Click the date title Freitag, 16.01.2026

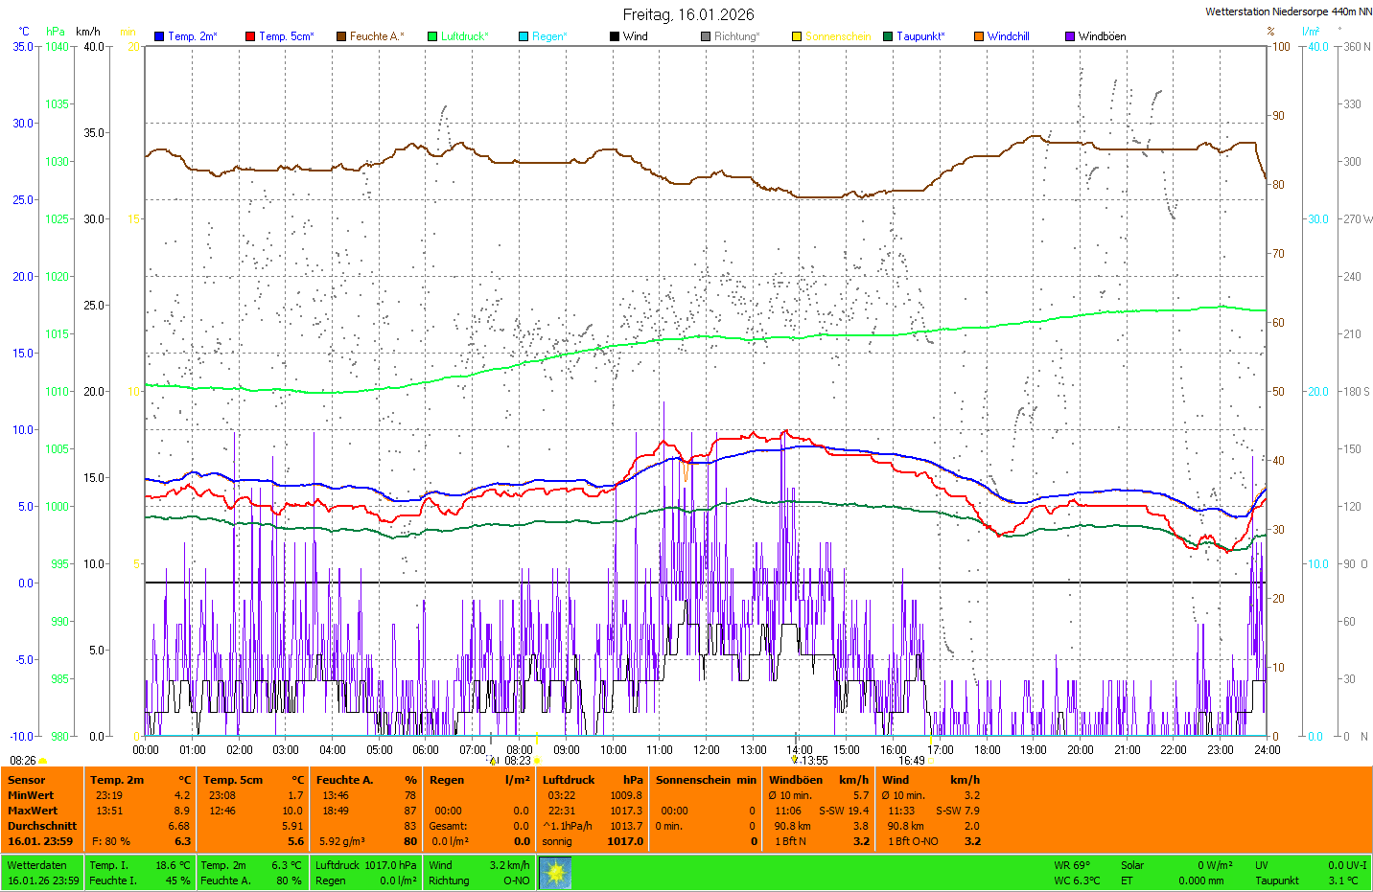tap(687, 14)
